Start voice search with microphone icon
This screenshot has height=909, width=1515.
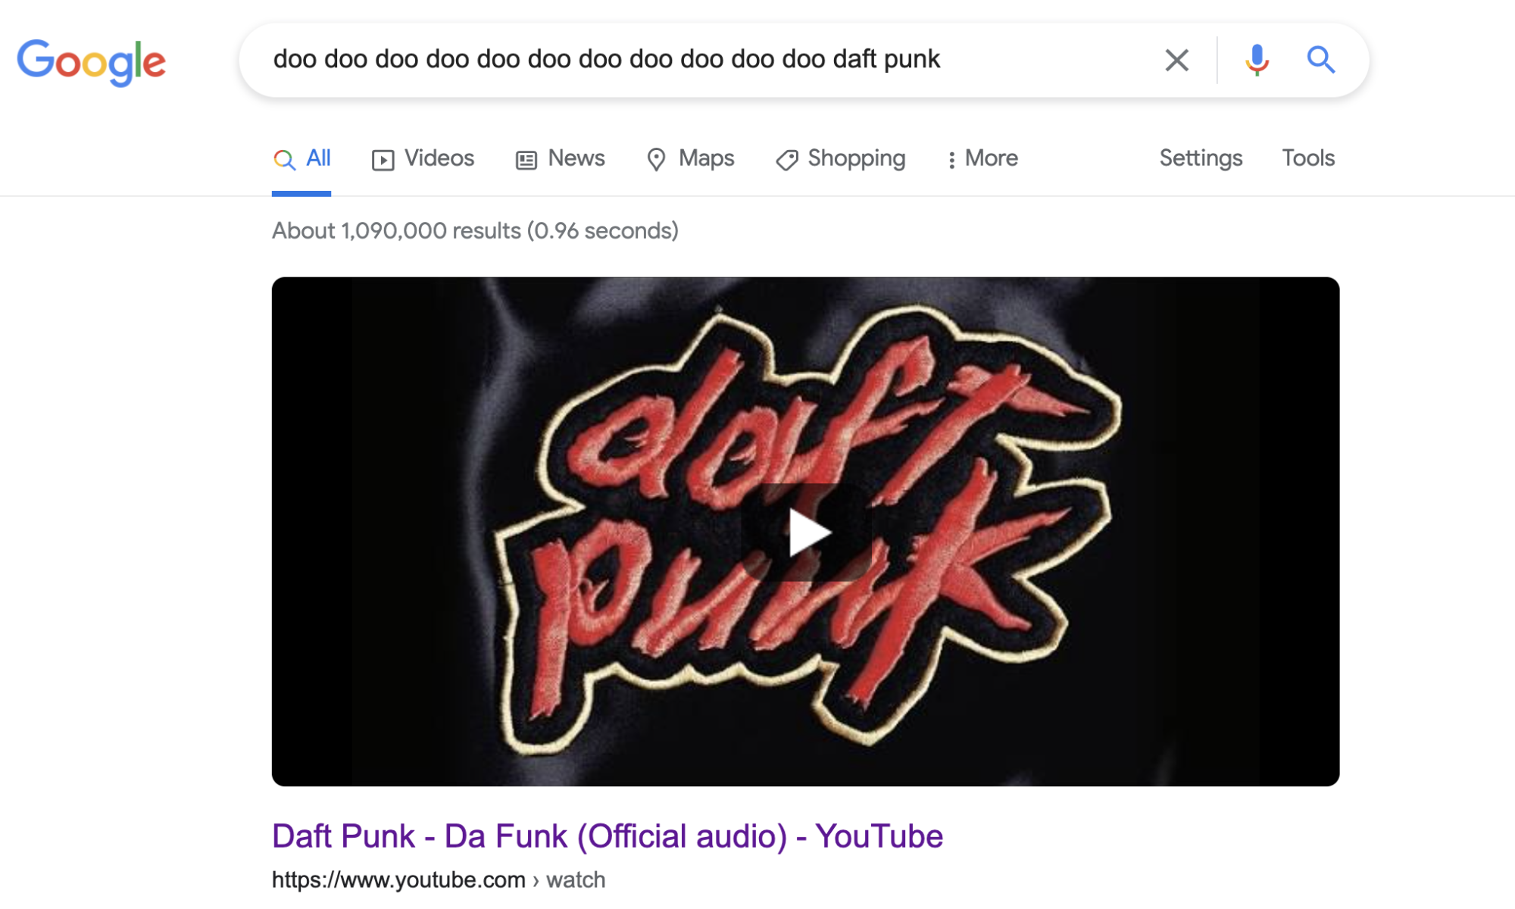(1257, 60)
